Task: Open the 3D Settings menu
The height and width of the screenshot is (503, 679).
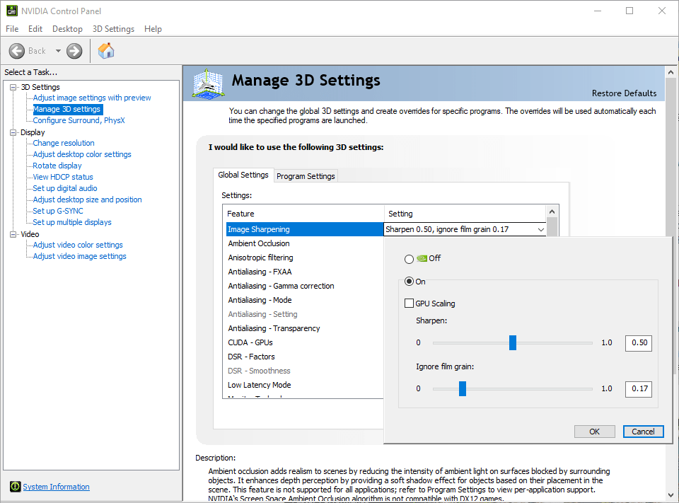Action: 113,28
